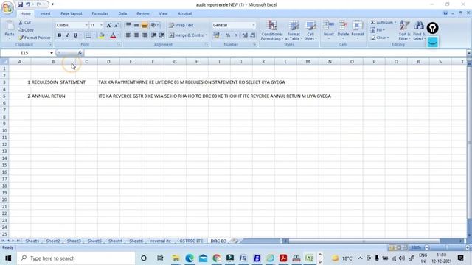
Task: Apply percent style format
Action: click(x=228, y=35)
